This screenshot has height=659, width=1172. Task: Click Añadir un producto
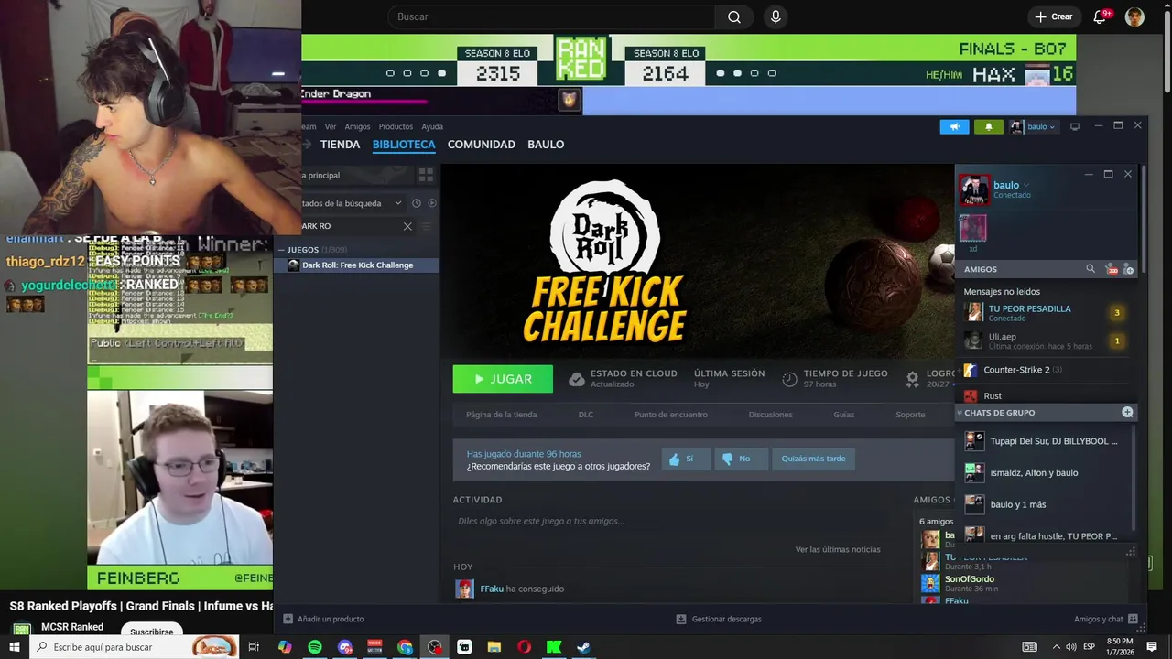click(323, 619)
